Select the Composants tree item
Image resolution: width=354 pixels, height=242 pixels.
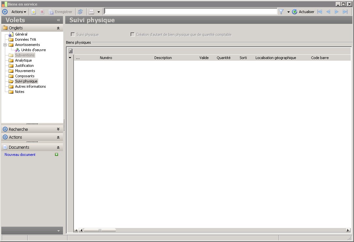(25, 76)
